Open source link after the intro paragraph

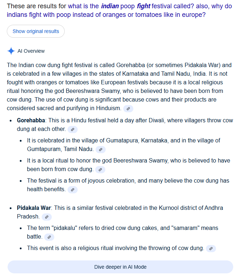click(x=128, y=108)
